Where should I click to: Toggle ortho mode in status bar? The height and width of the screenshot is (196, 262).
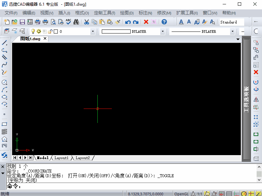pyautogui.click(x=236, y=194)
